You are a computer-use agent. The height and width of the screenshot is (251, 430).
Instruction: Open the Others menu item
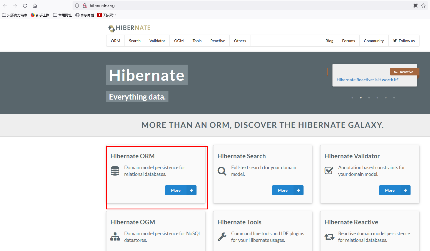pyautogui.click(x=240, y=41)
